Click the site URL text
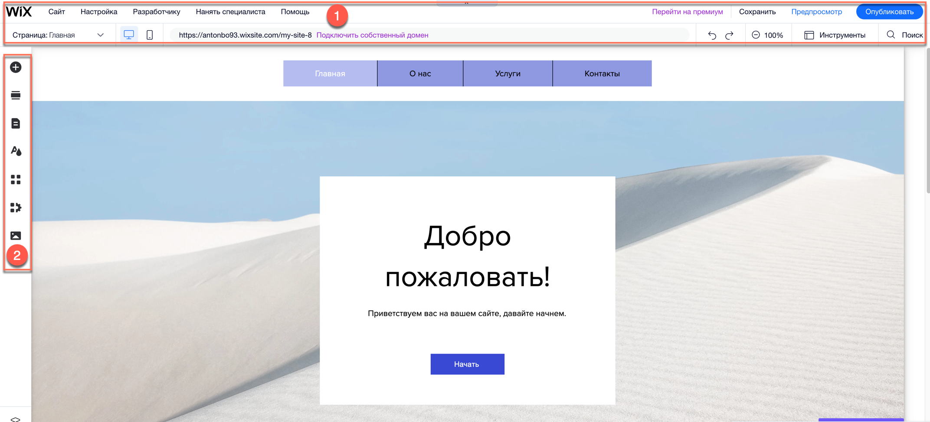930x422 pixels. [245, 35]
